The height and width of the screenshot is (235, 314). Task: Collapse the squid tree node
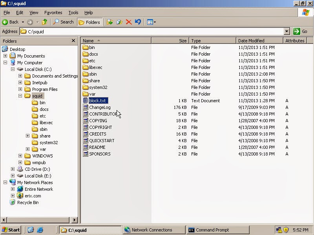pyautogui.click(x=20, y=96)
